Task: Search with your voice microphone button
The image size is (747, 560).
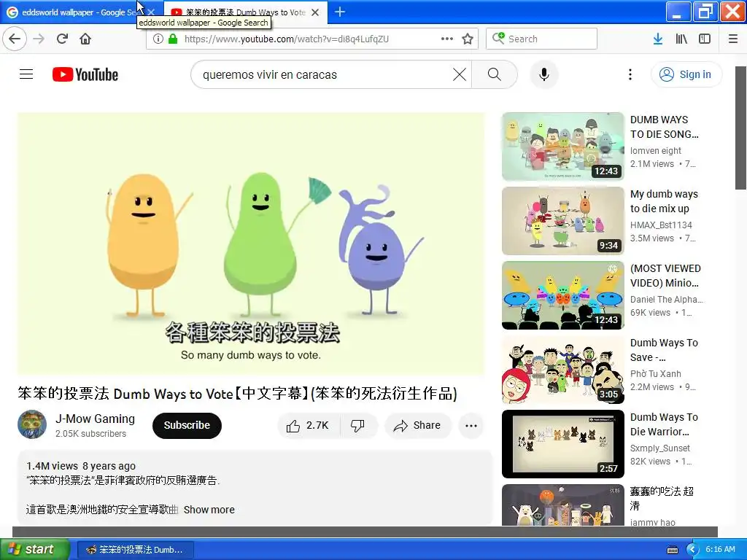Action: click(544, 74)
